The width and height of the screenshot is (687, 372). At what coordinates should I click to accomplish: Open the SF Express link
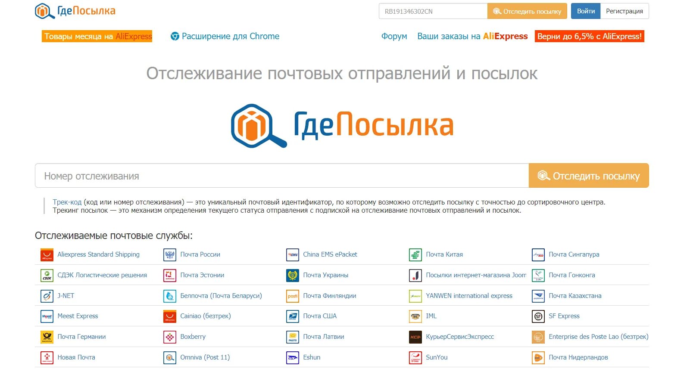point(564,316)
